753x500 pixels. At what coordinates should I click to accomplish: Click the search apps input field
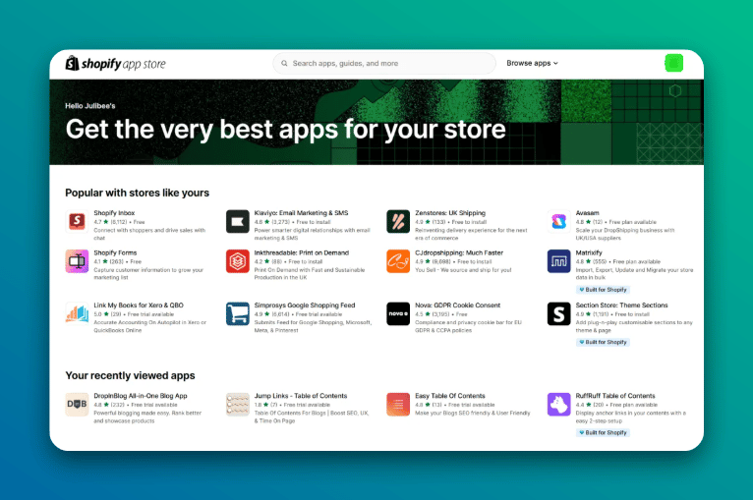tap(384, 63)
